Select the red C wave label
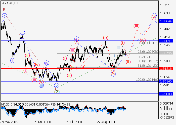Screen dimensions: 176x125 pyautogui.click(x=56, y=88)
